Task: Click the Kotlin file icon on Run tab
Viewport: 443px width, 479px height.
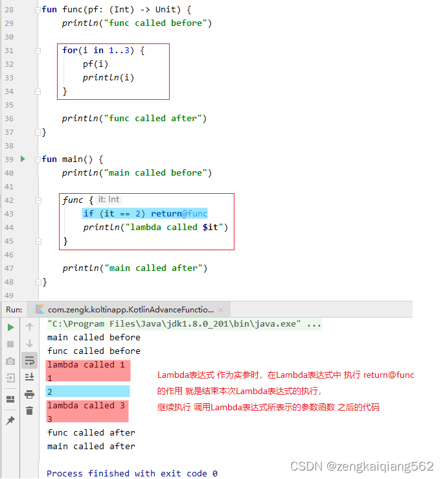Action: (x=40, y=309)
